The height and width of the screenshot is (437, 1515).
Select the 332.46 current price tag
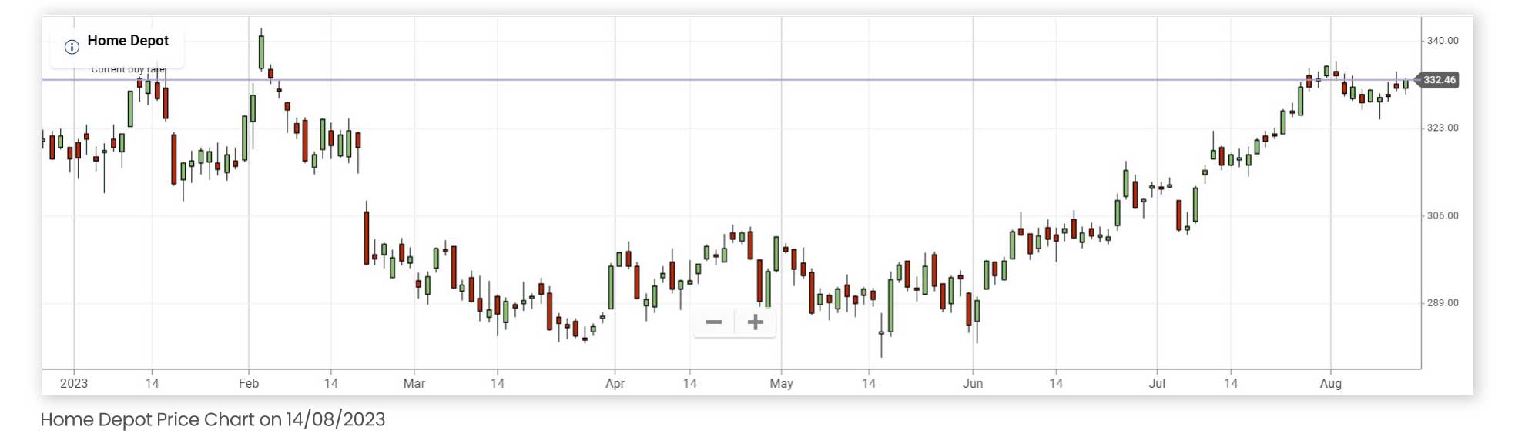point(1438,80)
